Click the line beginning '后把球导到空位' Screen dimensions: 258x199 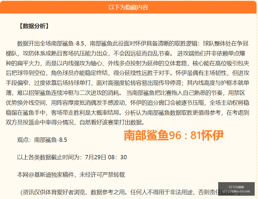[128, 73]
